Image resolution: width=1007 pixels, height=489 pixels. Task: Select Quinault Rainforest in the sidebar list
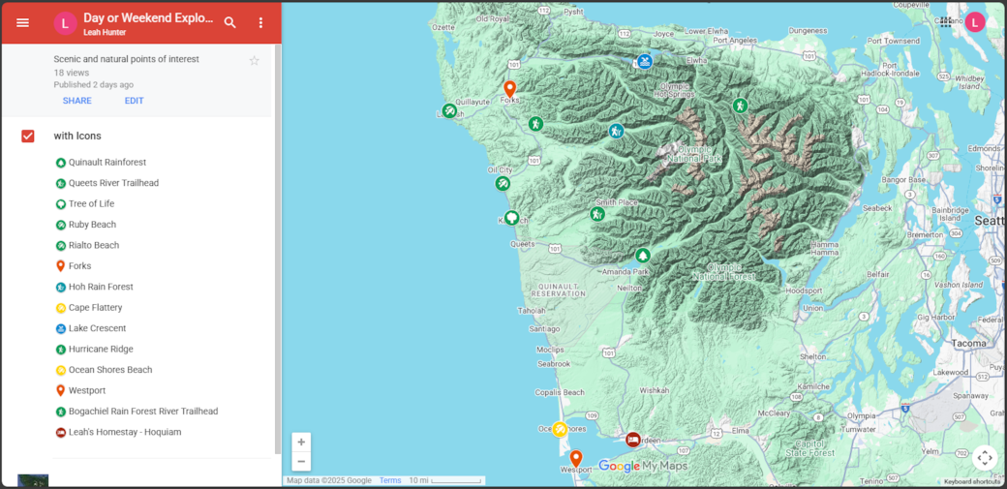[107, 163]
